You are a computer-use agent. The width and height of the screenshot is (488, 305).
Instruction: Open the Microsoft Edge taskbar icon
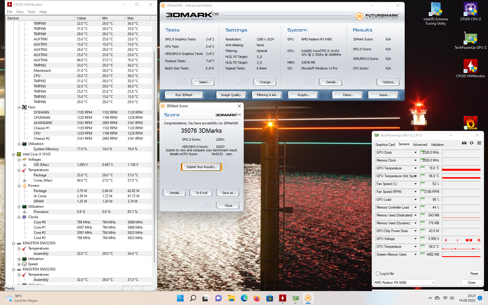244,298
